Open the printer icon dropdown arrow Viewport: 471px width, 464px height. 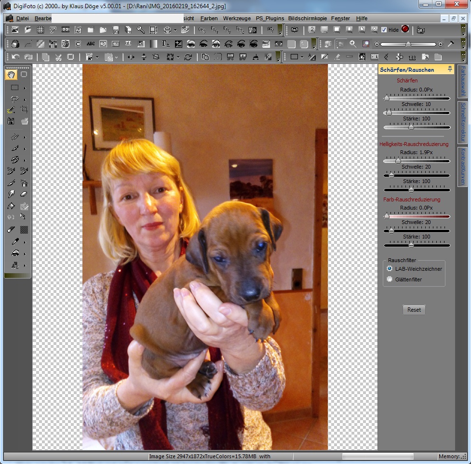175,30
